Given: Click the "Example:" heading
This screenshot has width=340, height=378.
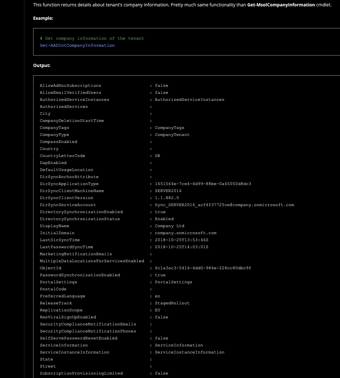Looking at the screenshot, I should tap(43, 18).
